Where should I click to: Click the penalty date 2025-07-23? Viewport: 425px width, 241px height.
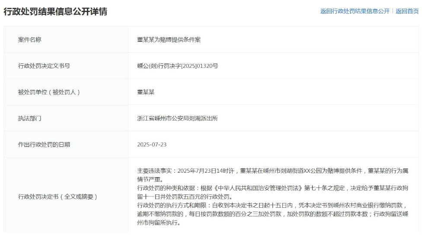[x=152, y=145]
